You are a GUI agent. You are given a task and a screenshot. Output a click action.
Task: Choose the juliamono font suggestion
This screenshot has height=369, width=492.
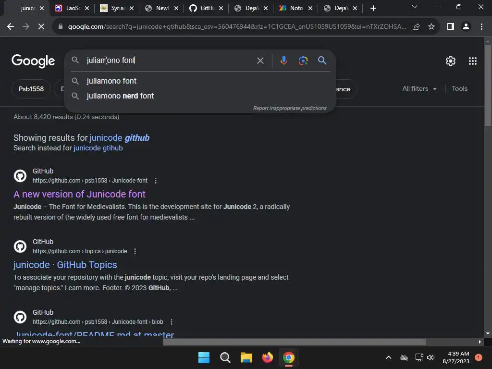200,81
